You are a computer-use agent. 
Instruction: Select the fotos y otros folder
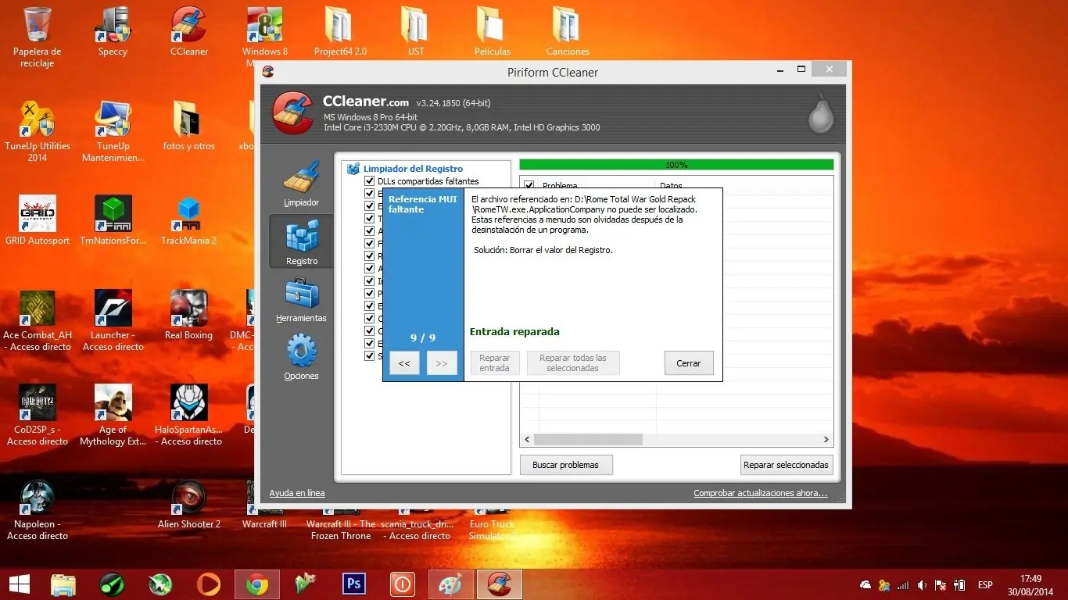[189, 126]
